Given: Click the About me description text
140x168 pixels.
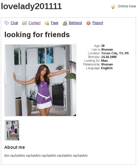Looking at the screenshot, I should click(x=46, y=156).
